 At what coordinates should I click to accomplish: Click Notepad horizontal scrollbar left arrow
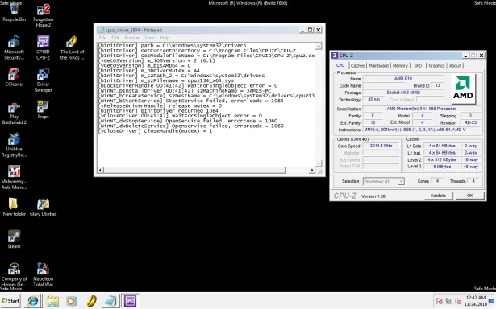tap(100, 170)
